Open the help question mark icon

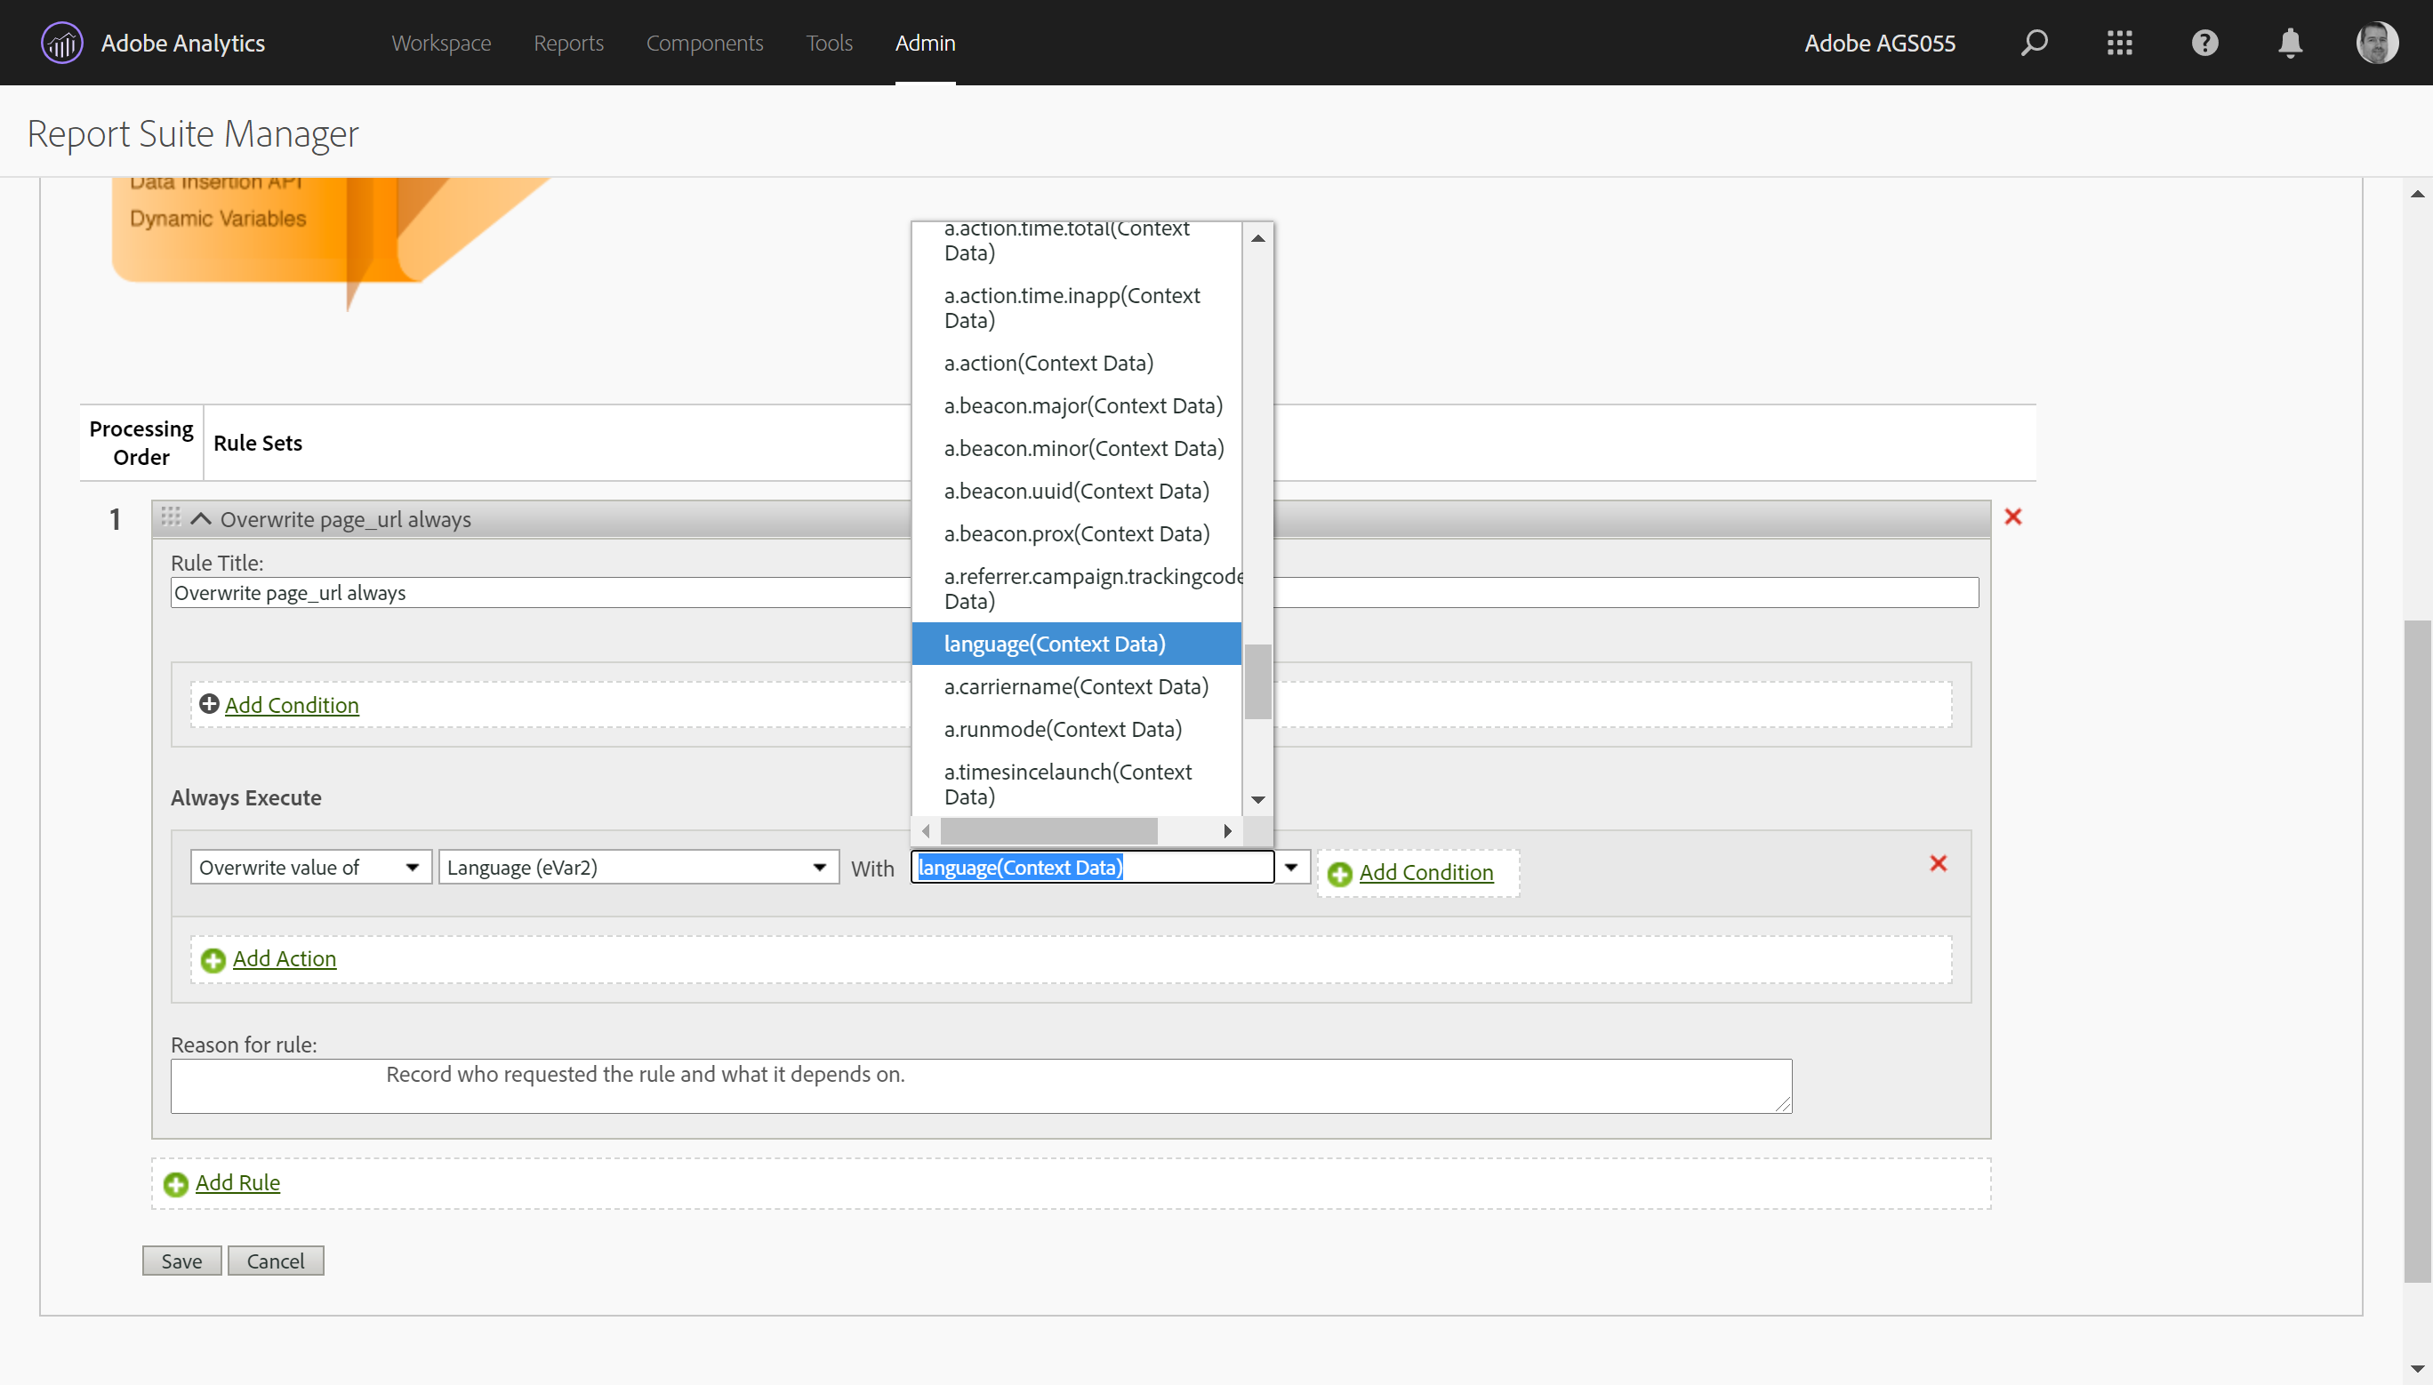[x=2204, y=43]
